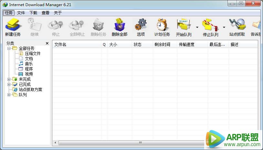The image size is (263, 150).
Task: Select 未完成 folder
Action: click(x=22, y=79)
